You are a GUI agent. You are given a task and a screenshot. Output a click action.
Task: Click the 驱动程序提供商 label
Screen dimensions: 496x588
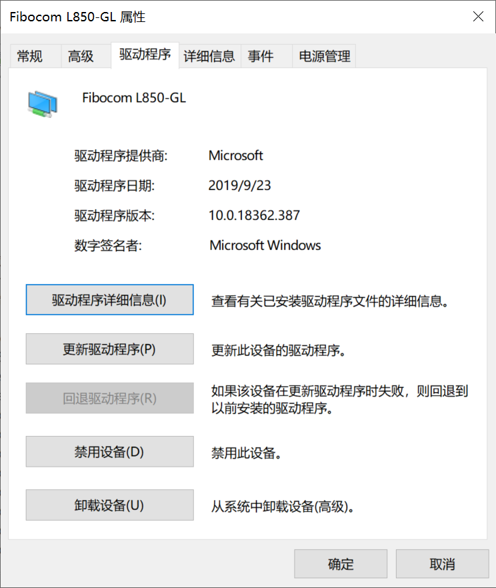pyautogui.click(x=121, y=155)
